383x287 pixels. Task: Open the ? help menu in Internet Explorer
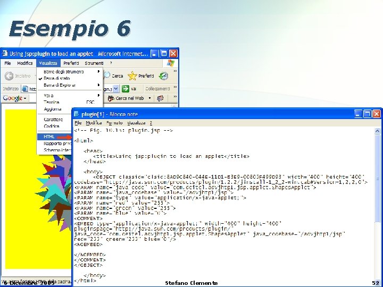click(x=111, y=63)
